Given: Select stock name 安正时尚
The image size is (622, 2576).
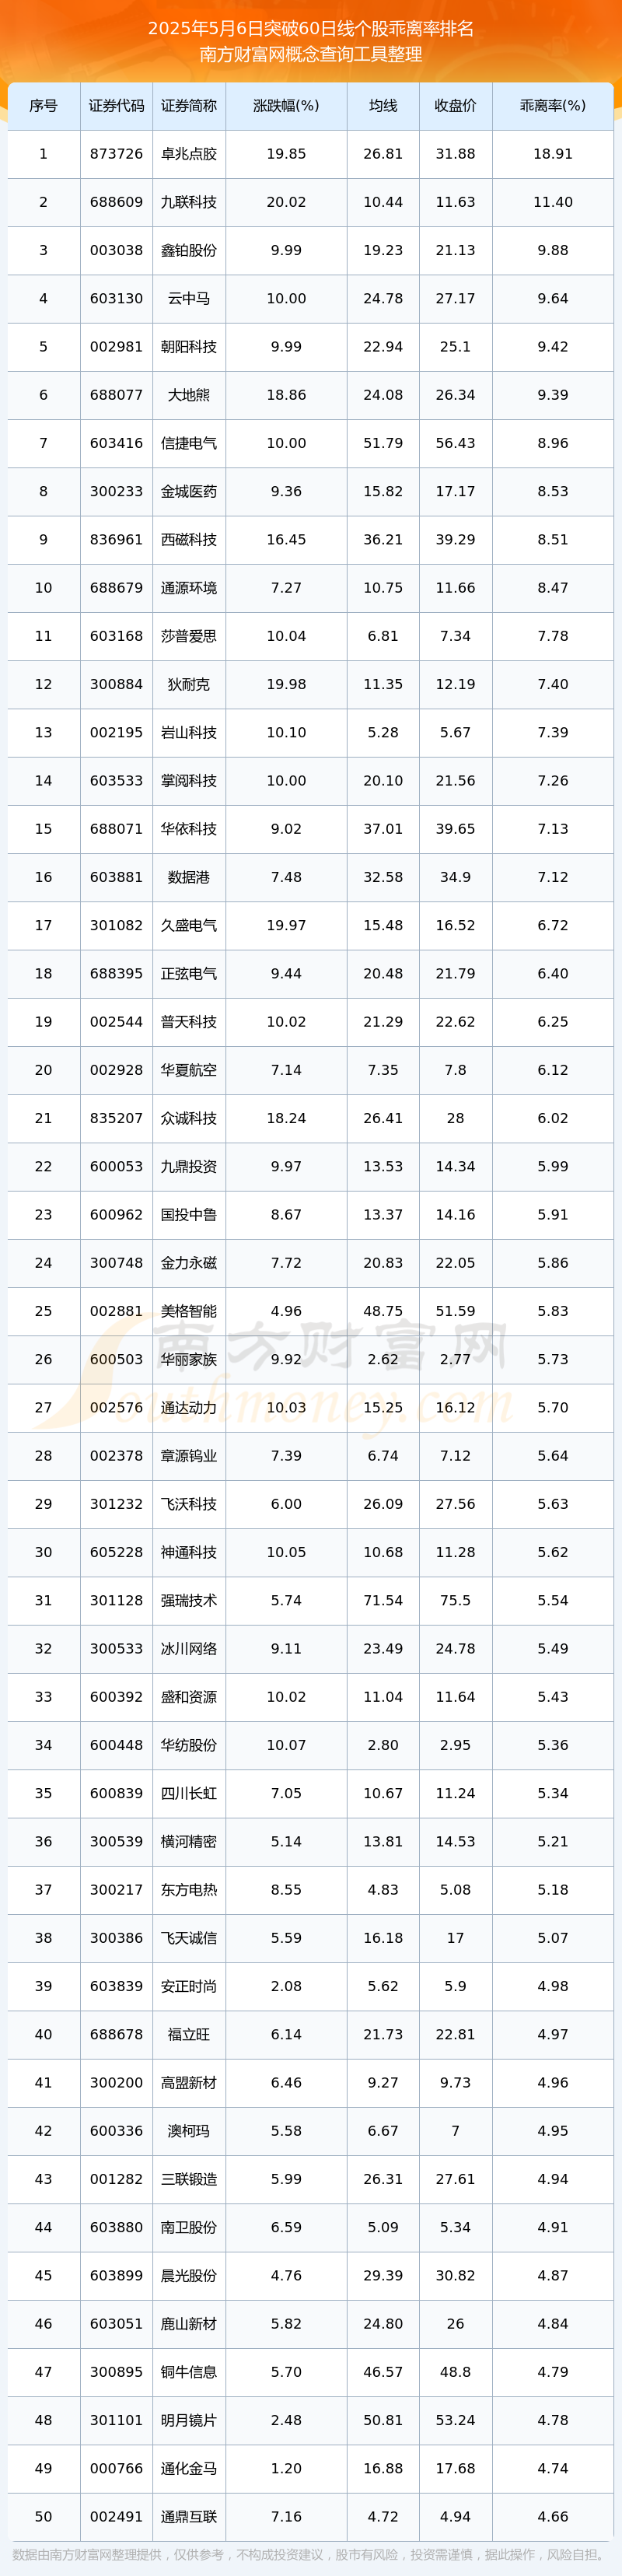Looking at the screenshot, I should point(189,1986).
